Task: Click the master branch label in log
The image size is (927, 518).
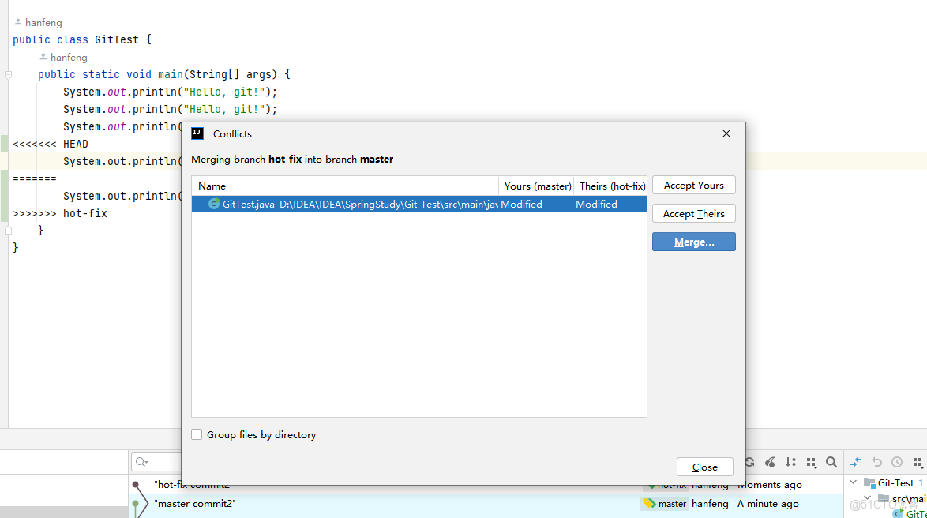Action: click(x=672, y=504)
